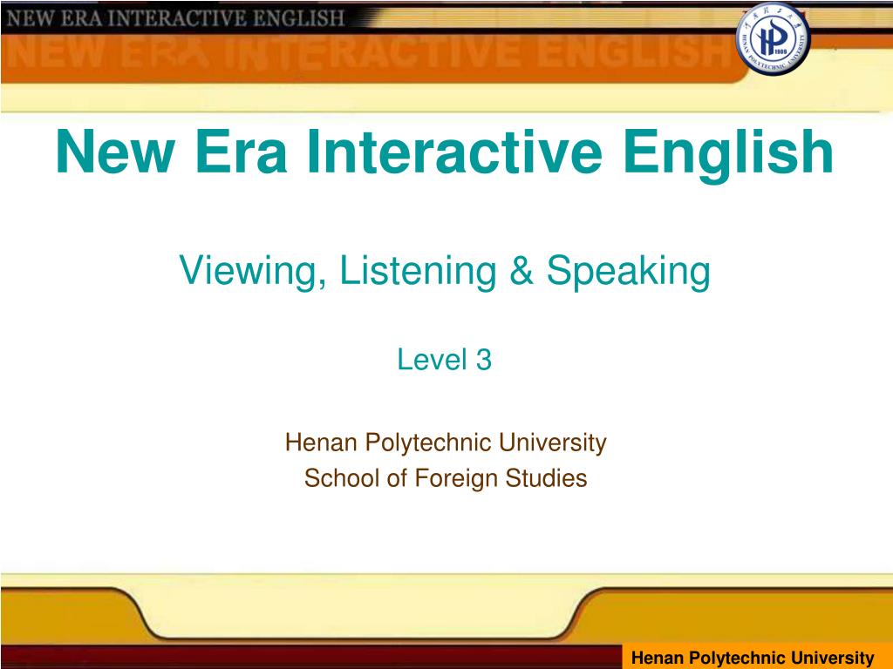
Task: Click the small 'NEW ERA INTERACTIVE ENGLISH' header text
Action: coord(176,18)
